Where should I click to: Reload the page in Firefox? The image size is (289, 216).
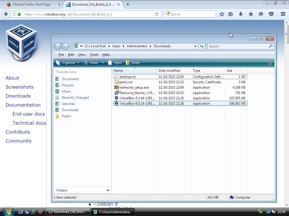point(157,14)
